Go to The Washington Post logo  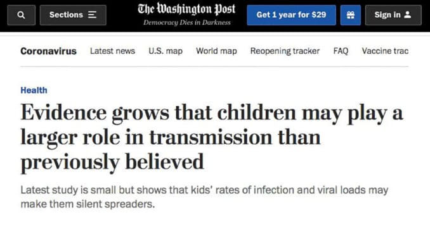(x=186, y=9)
